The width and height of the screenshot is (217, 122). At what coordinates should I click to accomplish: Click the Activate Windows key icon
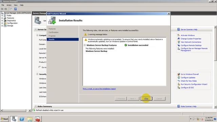[179, 35]
